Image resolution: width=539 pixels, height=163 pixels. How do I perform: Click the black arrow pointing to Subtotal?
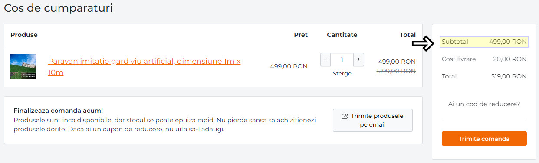[x=423, y=42]
